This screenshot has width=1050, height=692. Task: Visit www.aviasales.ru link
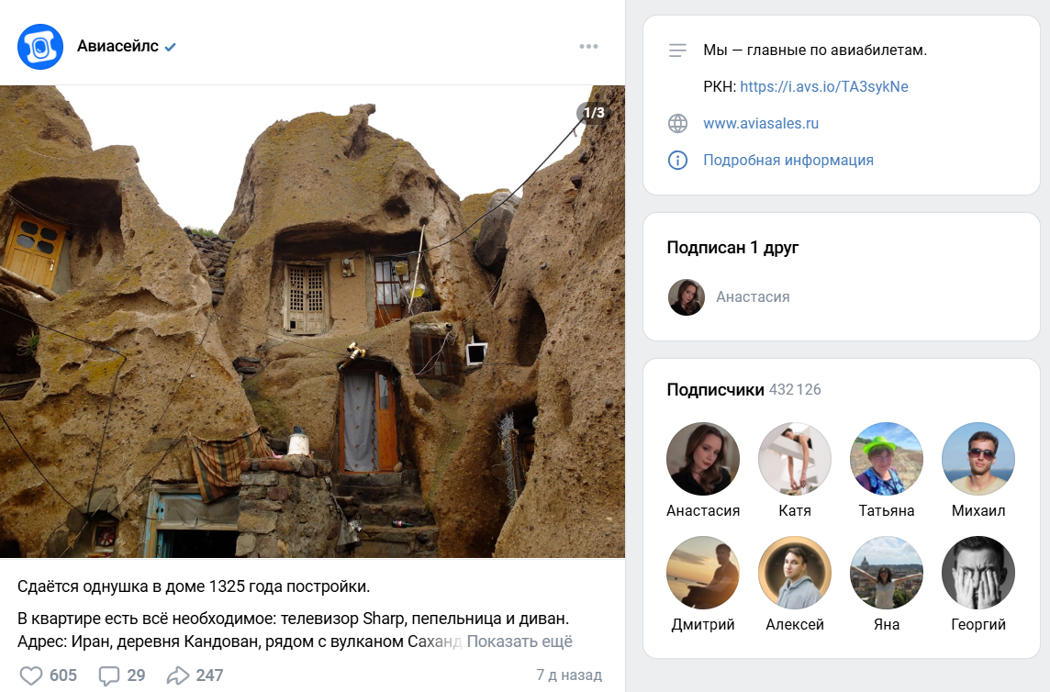(761, 123)
